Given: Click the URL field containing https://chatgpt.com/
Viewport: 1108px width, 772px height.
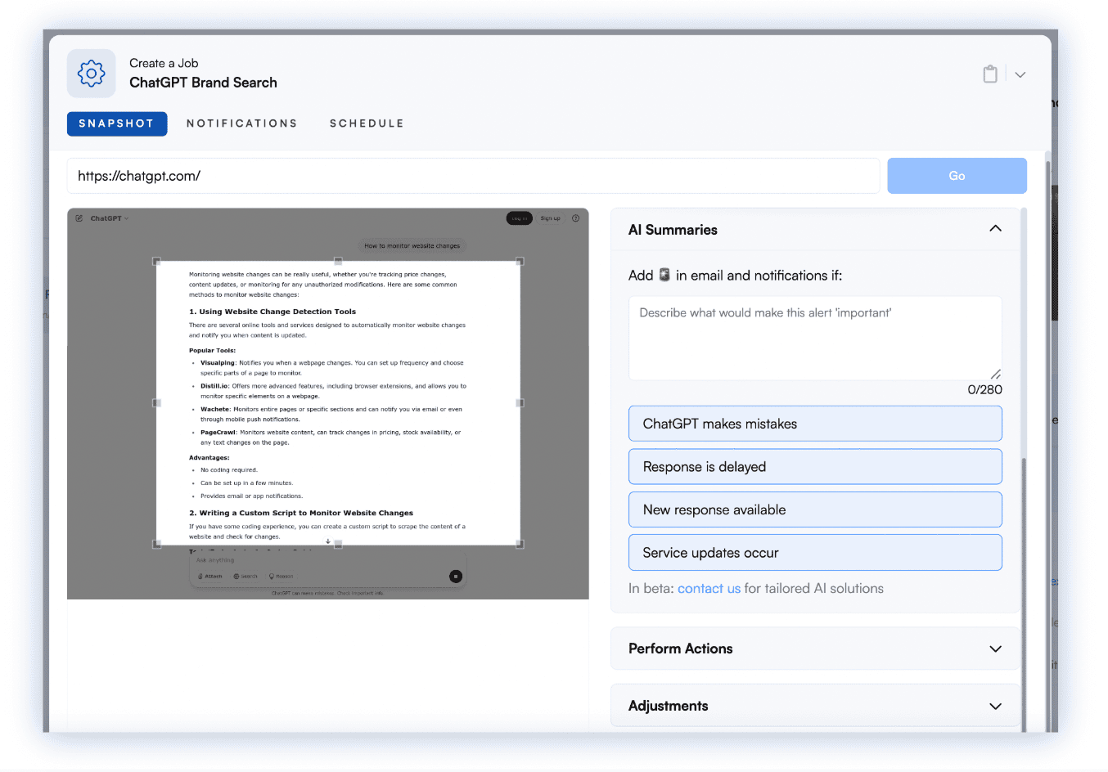Looking at the screenshot, I should (x=473, y=176).
